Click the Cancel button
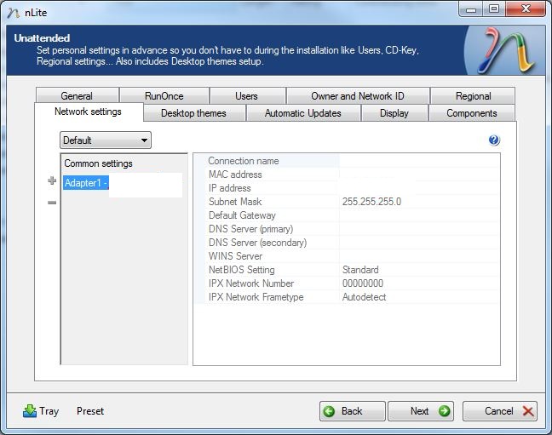This screenshot has height=435, width=552. click(x=500, y=410)
